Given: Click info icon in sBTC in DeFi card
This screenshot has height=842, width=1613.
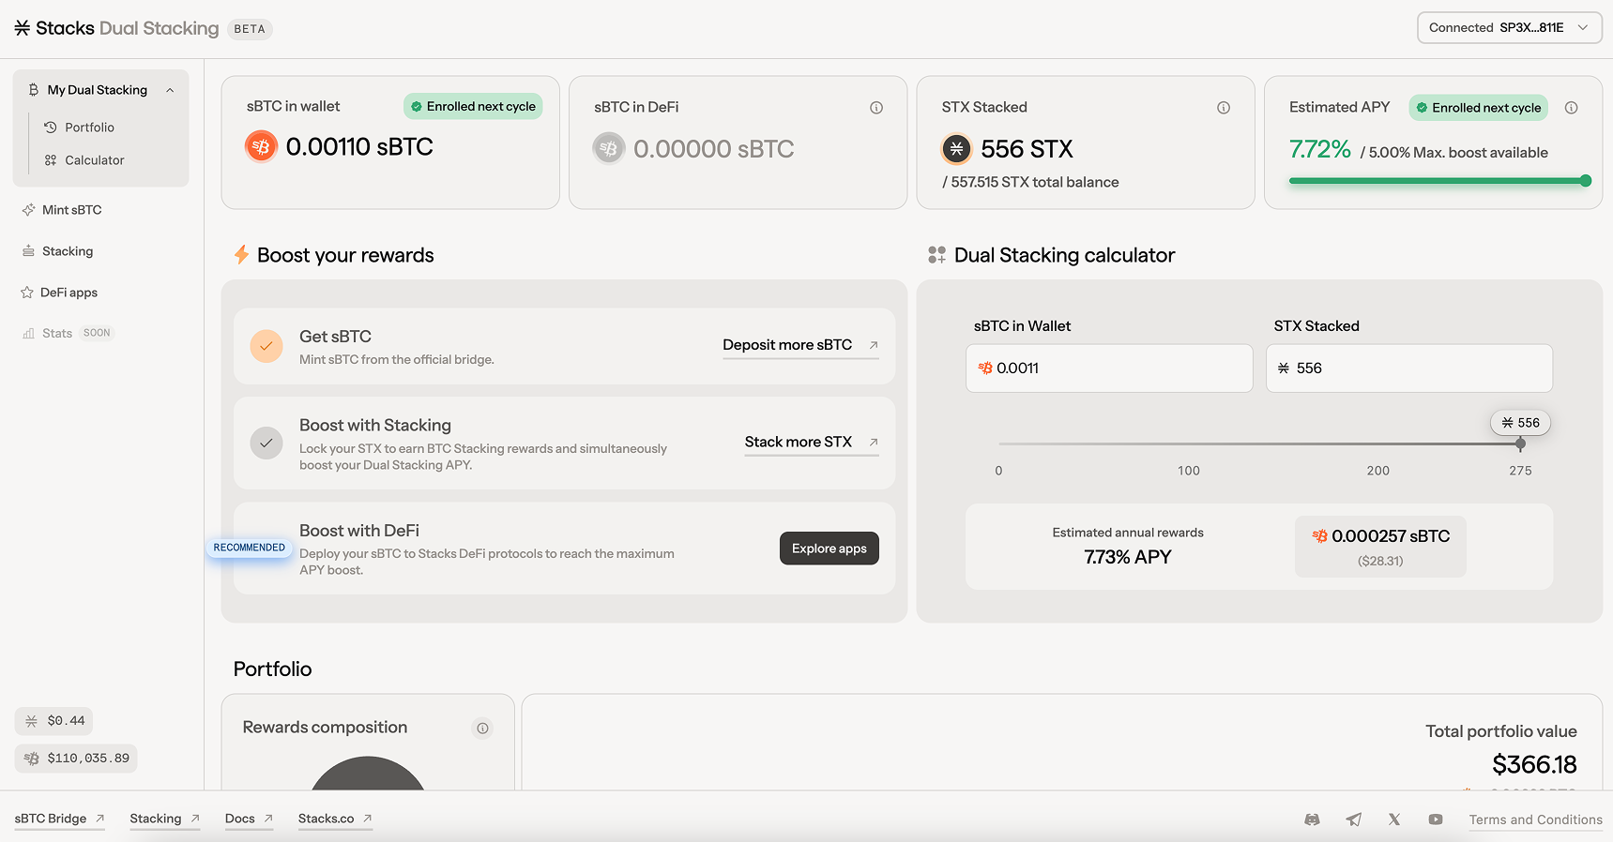Looking at the screenshot, I should (876, 108).
